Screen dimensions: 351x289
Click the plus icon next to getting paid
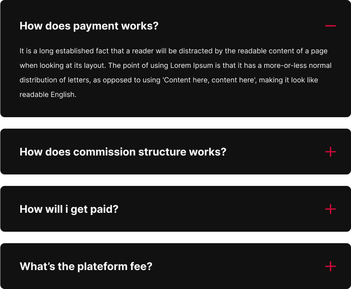330,209
